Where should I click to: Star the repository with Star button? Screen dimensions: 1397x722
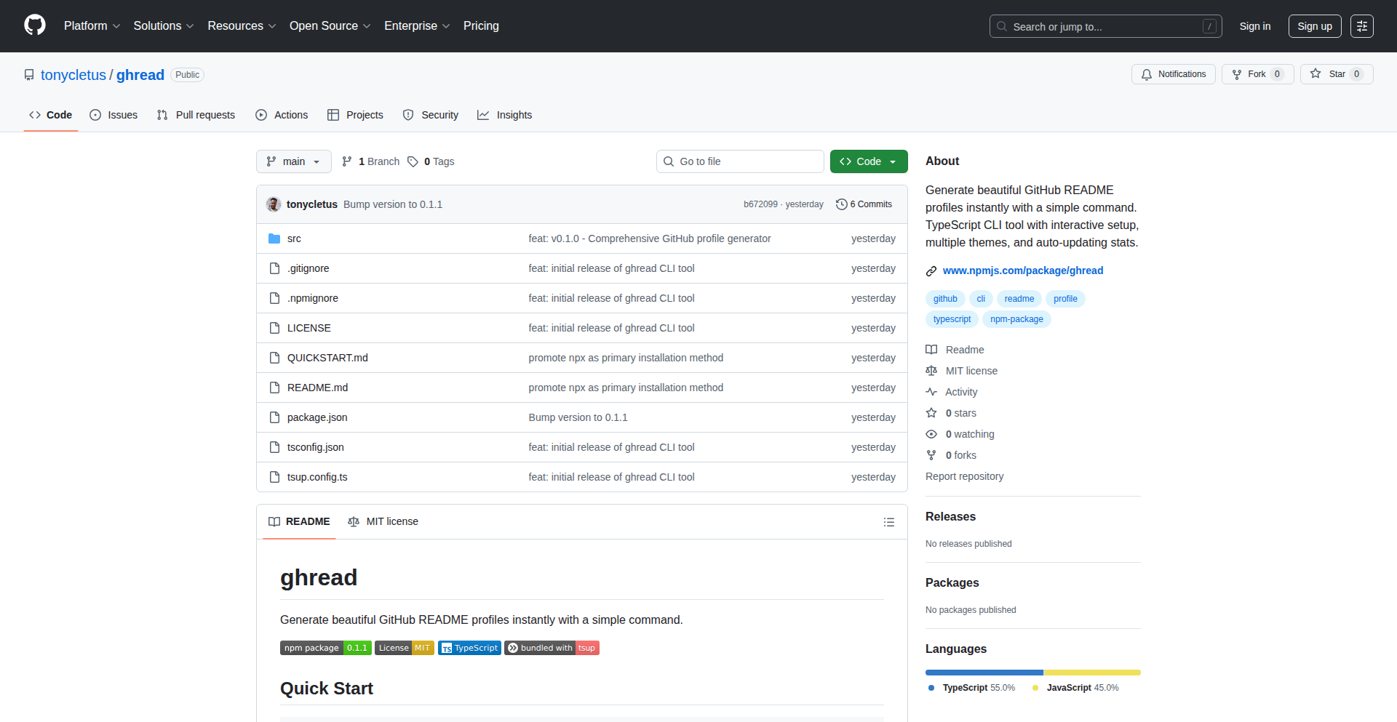pos(1337,74)
